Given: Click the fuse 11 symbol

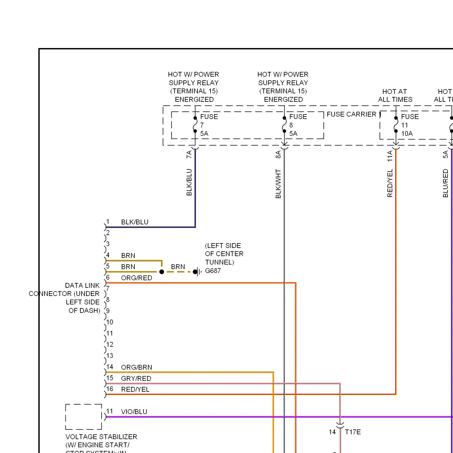Looking at the screenshot, I should (x=396, y=124).
